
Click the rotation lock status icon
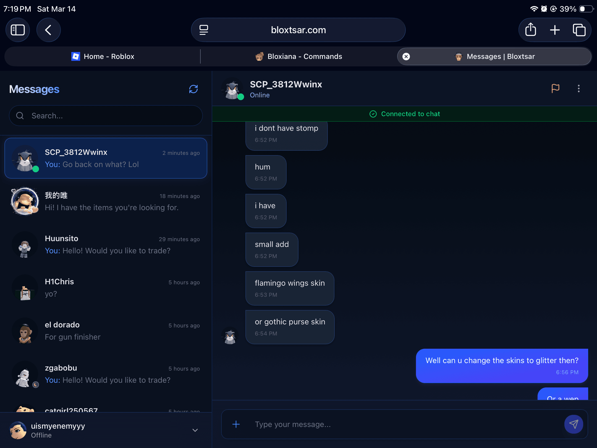pos(553,9)
